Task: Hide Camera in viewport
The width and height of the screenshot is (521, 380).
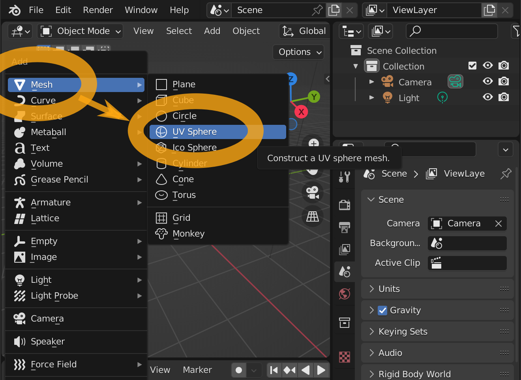Action: click(x=488, y=81)
